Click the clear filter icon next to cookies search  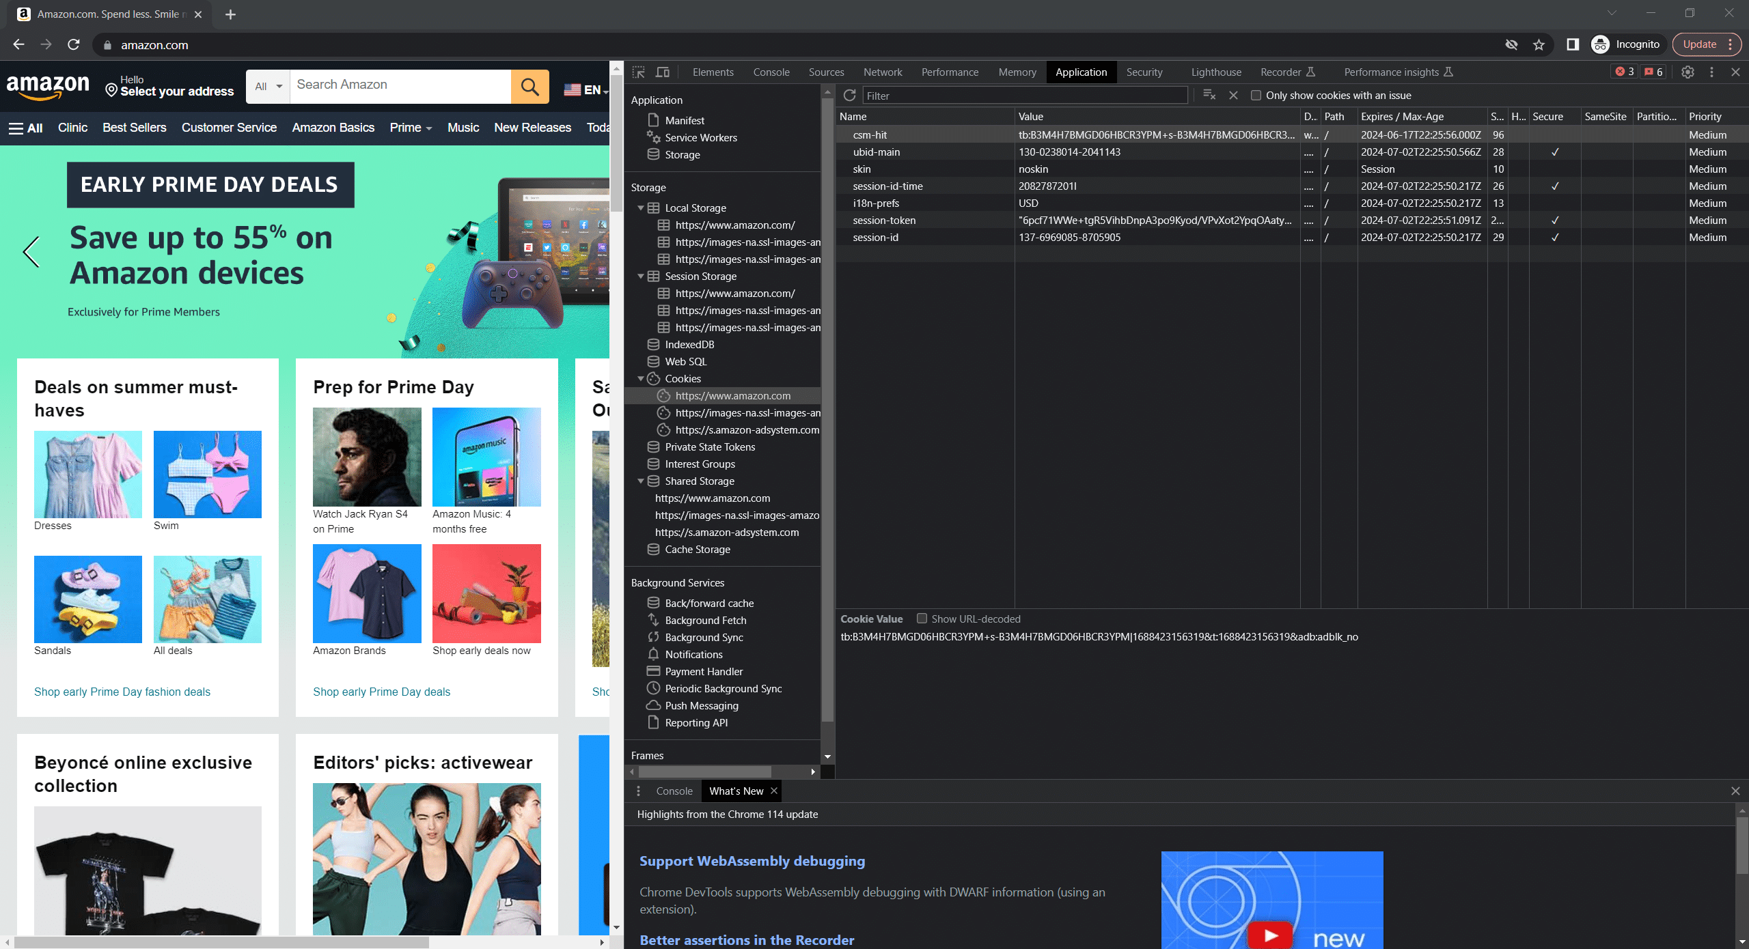coord(1209,95)
